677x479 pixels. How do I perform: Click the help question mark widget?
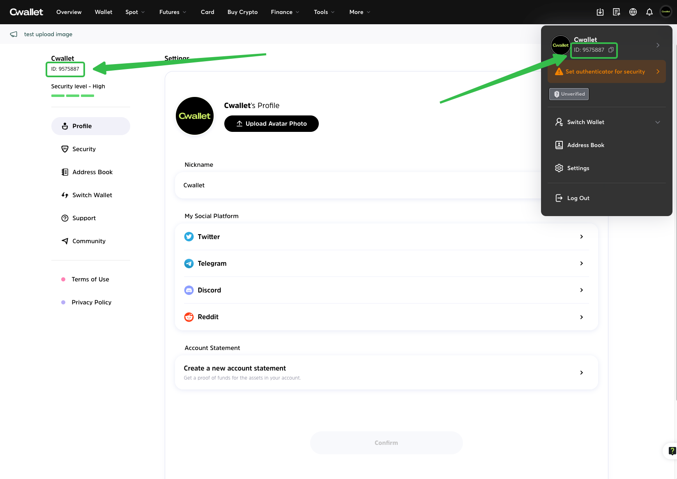click(672, 451)
